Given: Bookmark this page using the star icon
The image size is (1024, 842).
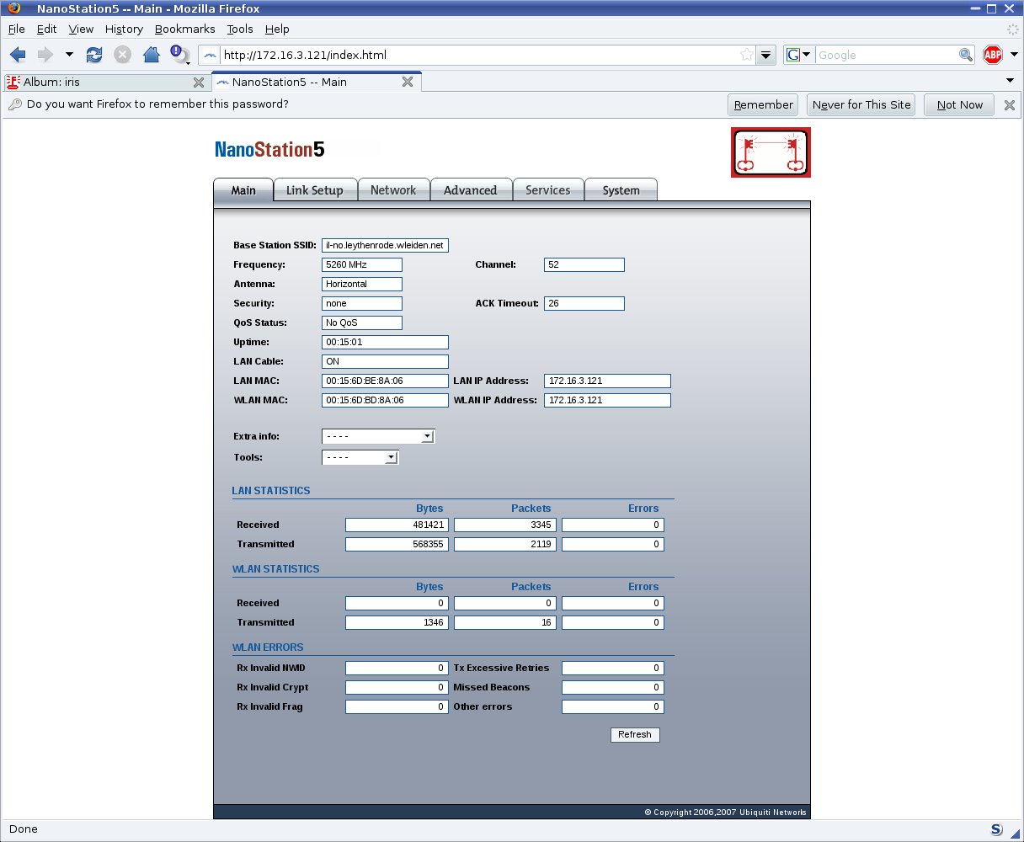Looking at the screenshot, I should (x=747, y=55).
